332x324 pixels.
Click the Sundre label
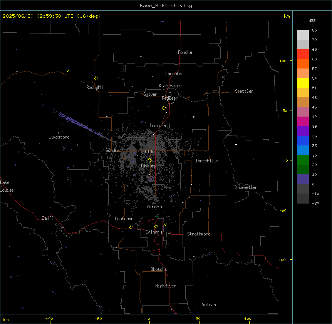112,150
